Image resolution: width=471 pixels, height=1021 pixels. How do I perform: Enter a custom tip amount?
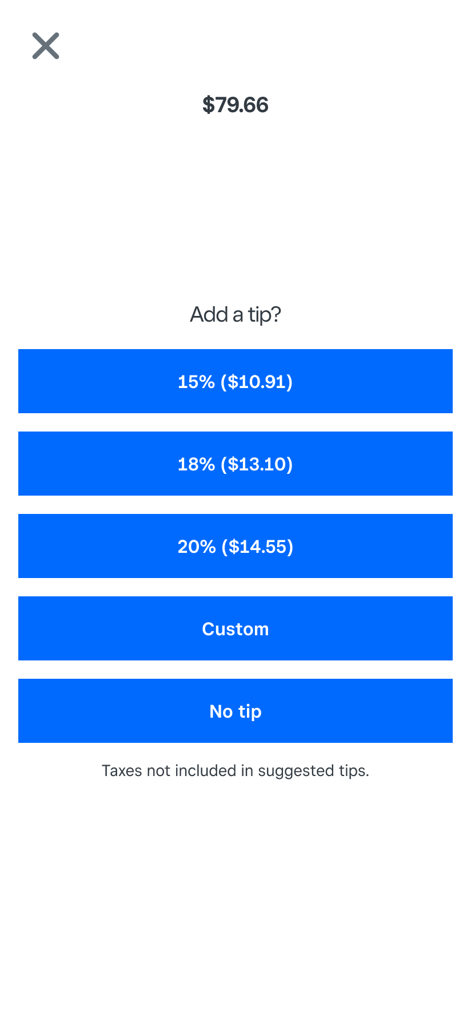click(235, 628)
